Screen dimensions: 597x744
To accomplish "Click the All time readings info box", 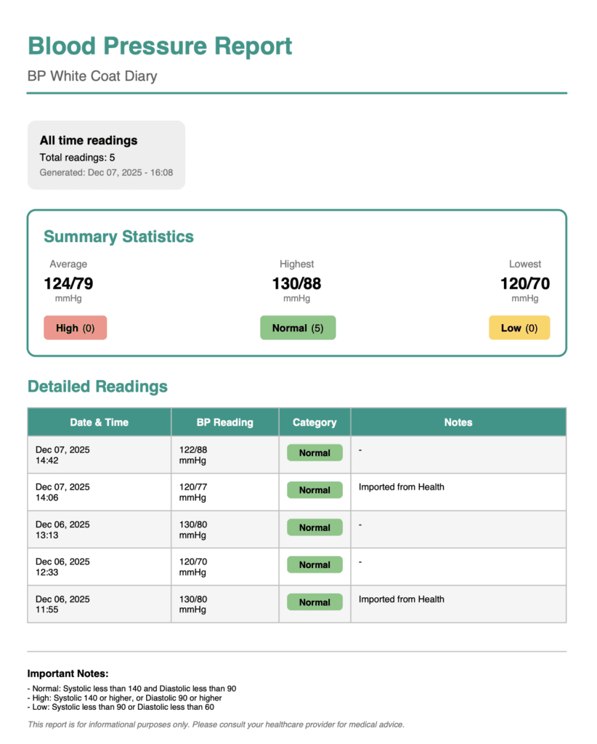I will [106, 155].
